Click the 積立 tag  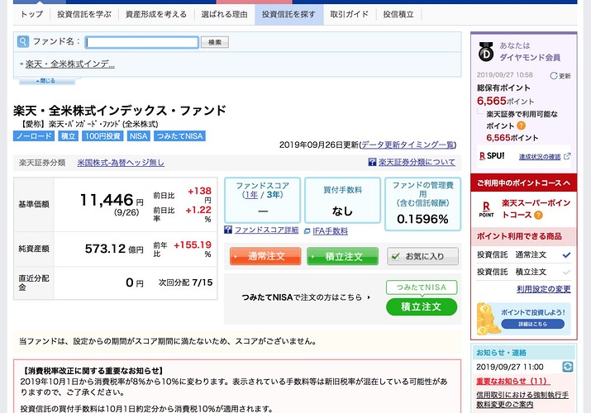click(69, 136)
